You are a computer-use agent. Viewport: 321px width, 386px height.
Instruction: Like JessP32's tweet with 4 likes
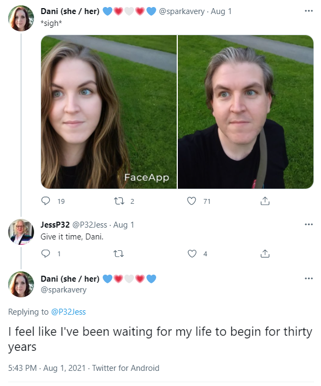tap(192, 254)
